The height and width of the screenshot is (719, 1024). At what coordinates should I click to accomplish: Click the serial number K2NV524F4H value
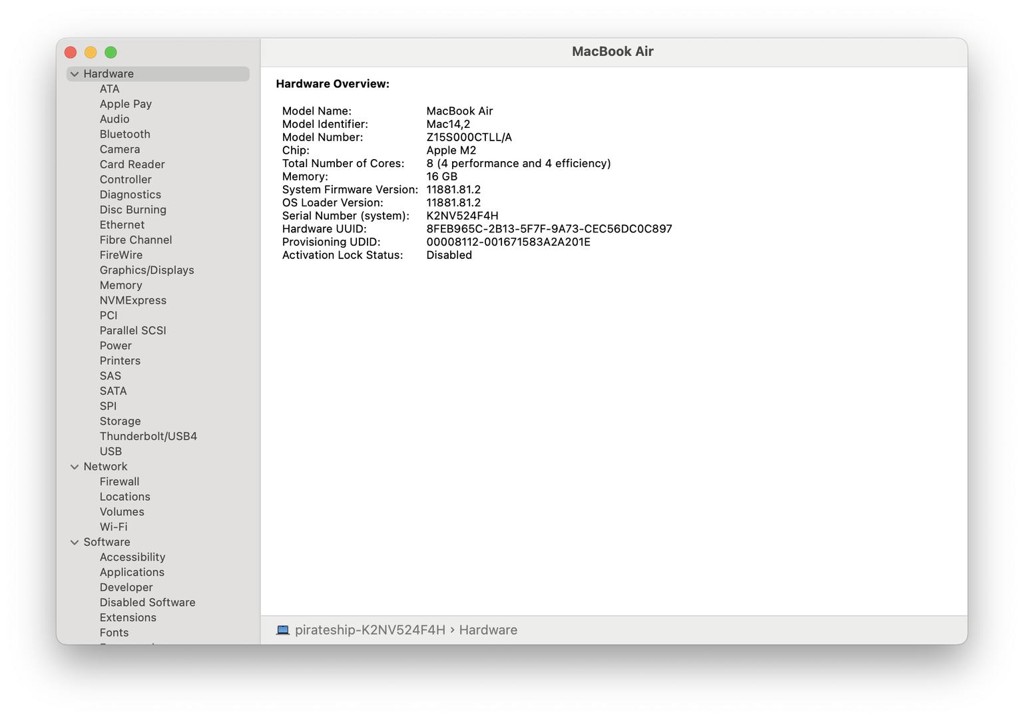[462, 216]
